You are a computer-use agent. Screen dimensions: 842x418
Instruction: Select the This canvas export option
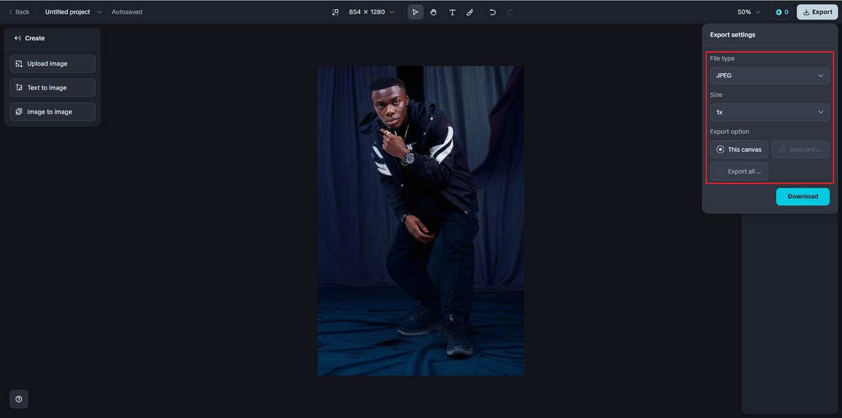(739, 149)
